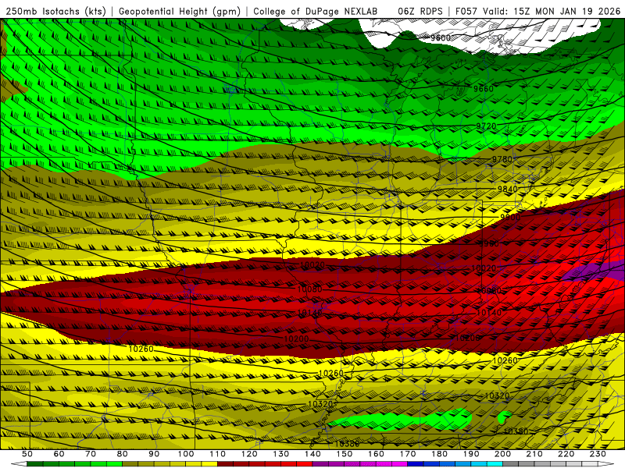Click the 9780 contour label
The width and height of the screenshot is (625, 468).
(x=502, y=159)
